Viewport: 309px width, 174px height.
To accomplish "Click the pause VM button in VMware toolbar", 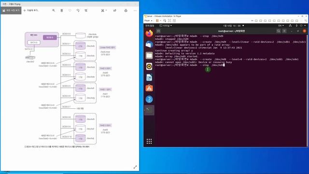I will coord(157,20).
